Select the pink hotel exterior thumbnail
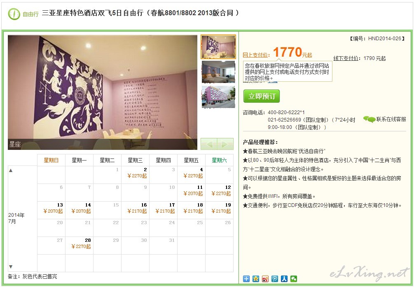The image size is (414, 287). 218,97
